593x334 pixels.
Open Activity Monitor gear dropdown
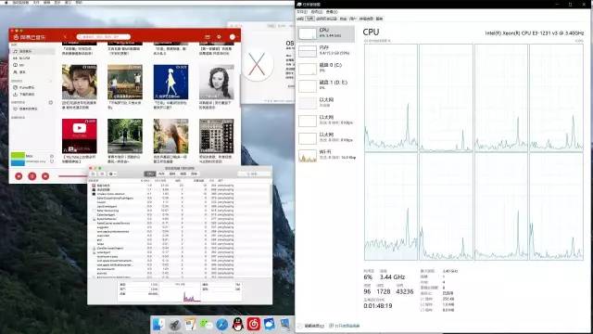[112, 173]
